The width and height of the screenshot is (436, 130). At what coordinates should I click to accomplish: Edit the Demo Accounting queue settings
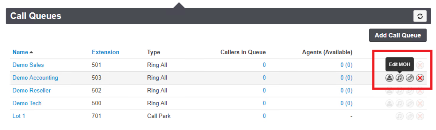[x=410, y=78]
